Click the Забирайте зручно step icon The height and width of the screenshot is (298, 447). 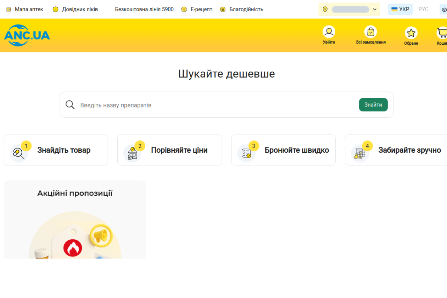(360, 153)
